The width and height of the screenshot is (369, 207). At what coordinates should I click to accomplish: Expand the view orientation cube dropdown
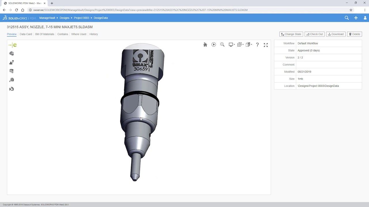(x=240, y=45)
